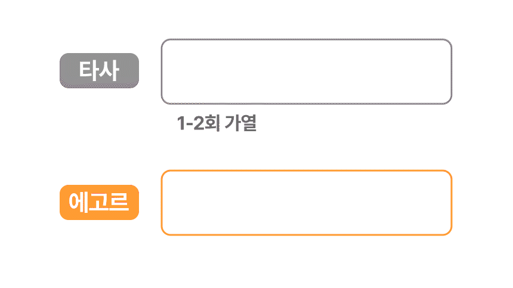Focus the field next to 타사

[x=306, y=72]
